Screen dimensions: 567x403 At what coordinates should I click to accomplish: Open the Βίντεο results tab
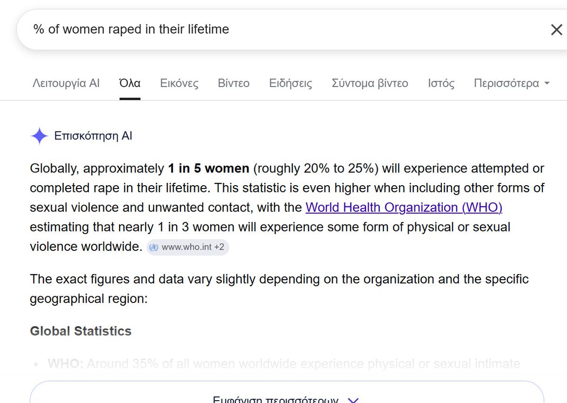pos(234,84)
